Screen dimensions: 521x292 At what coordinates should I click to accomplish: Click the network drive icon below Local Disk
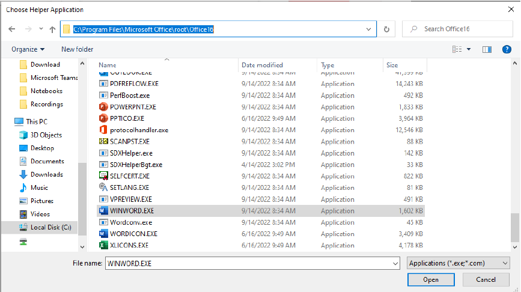pos(23,242)
